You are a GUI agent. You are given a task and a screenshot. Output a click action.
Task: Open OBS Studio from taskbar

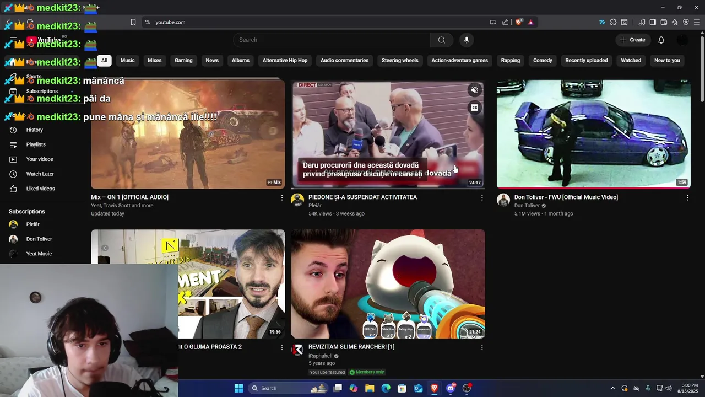point(467,388)
